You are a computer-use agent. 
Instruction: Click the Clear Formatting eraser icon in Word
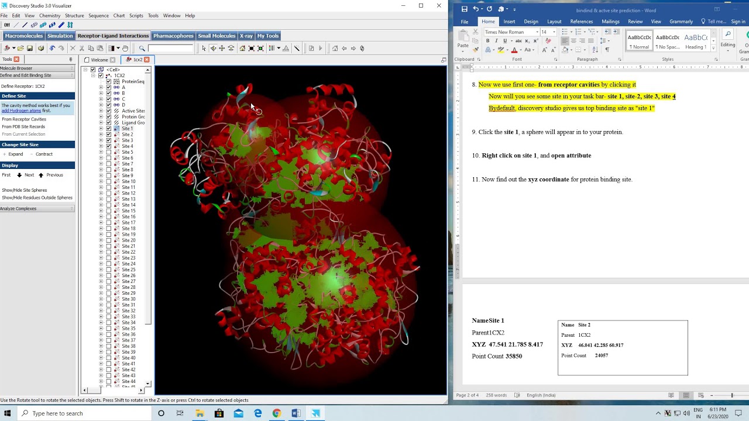[x=548, y=41]
